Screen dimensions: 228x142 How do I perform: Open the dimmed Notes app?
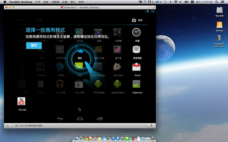click(41, 84)
